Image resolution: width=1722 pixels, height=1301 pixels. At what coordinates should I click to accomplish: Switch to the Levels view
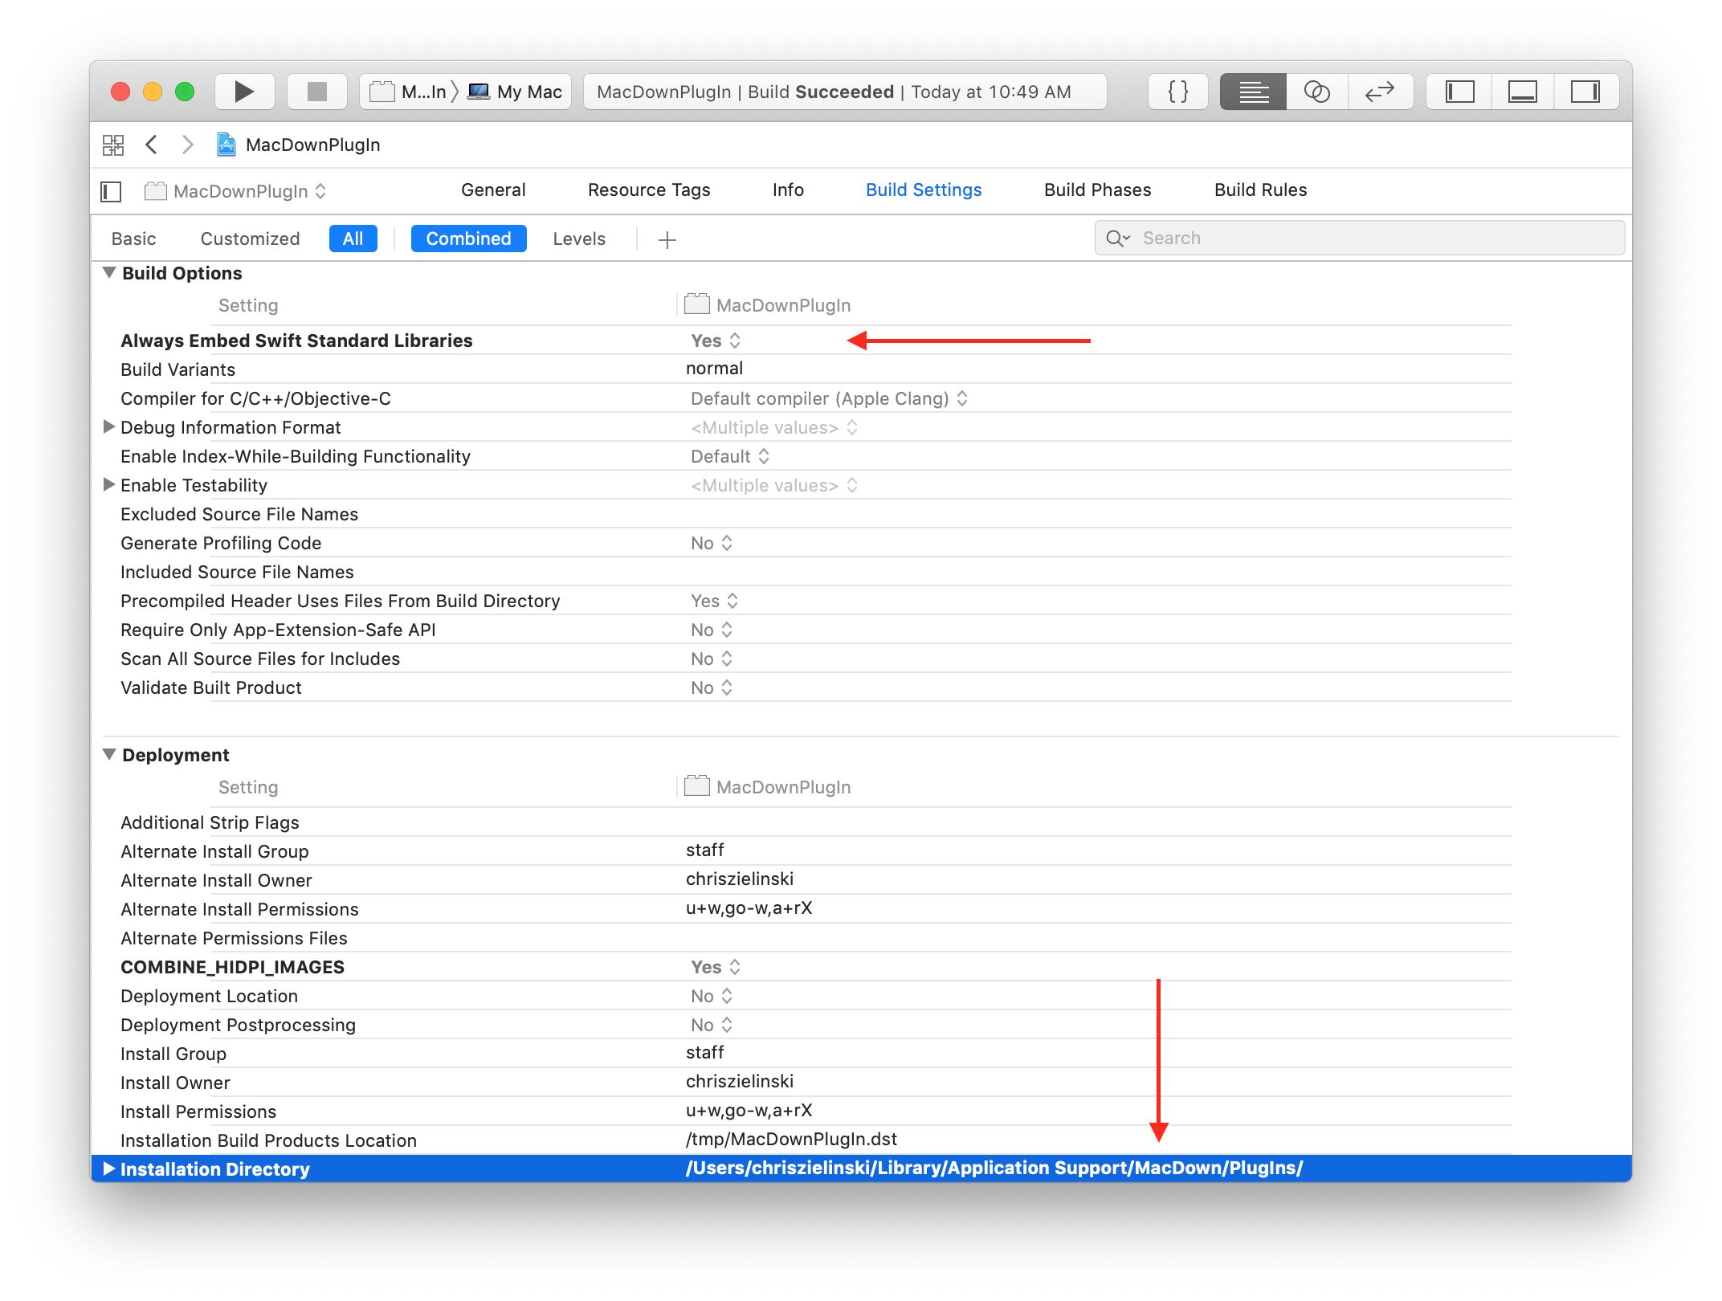(579, 239)
